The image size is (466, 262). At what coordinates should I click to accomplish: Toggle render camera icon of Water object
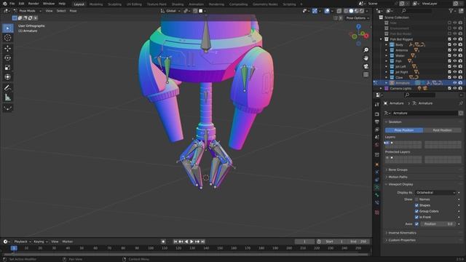(x=460, y=55)
